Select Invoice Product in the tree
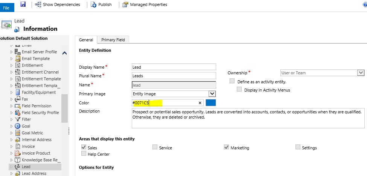 coord(36,153)
